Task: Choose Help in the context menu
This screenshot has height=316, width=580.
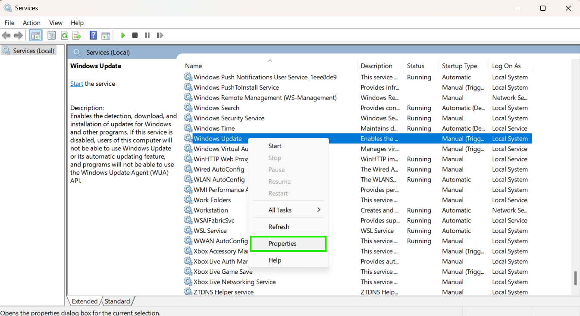Action: (289, 260)
